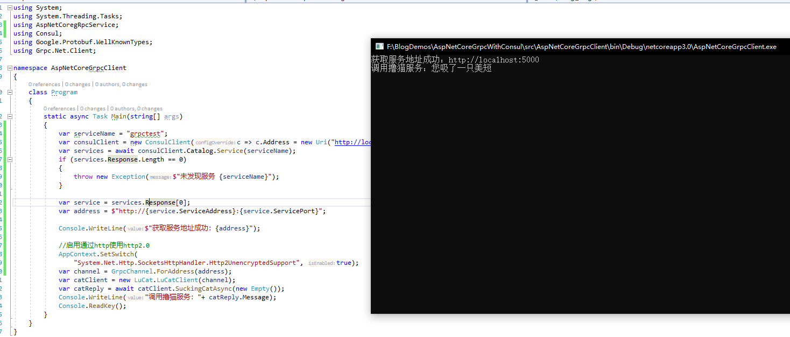Collapse the if services.Response.Length block
The height and width of the screenshot is (337, 790).
pos(10,159)
